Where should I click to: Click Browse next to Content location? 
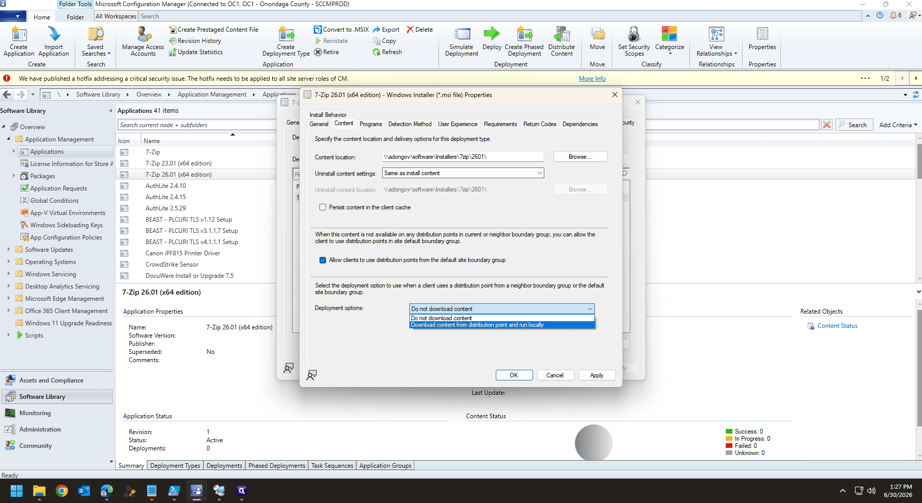(x=580, y=157)
